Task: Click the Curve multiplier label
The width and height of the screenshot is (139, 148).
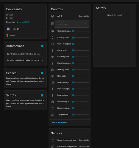Action: pos(64,44)
